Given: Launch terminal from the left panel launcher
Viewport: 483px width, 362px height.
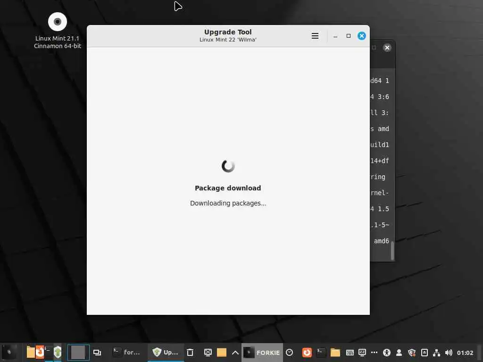Looking at the screenshot, I should tap(49, 353).
